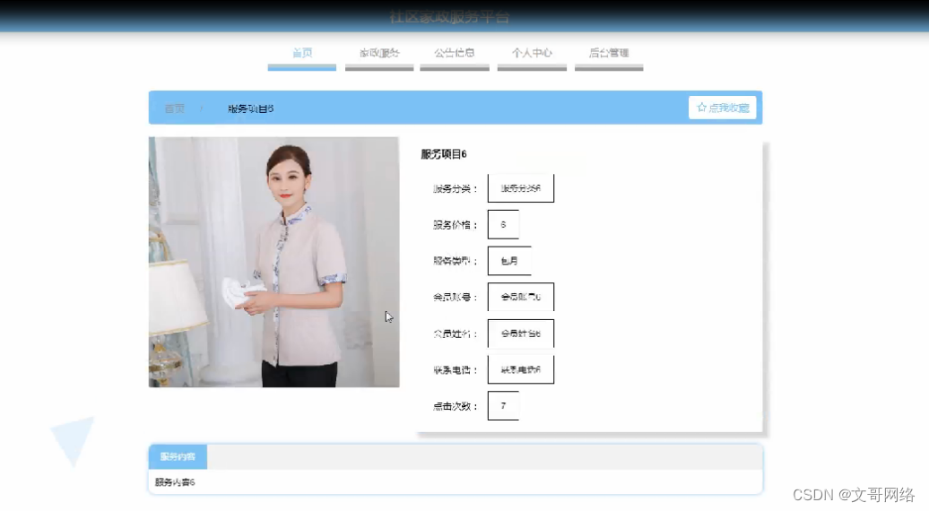Click the 服务分类 value box
The height and width of the screenshot is (511, 929).
tap(521, 188)
